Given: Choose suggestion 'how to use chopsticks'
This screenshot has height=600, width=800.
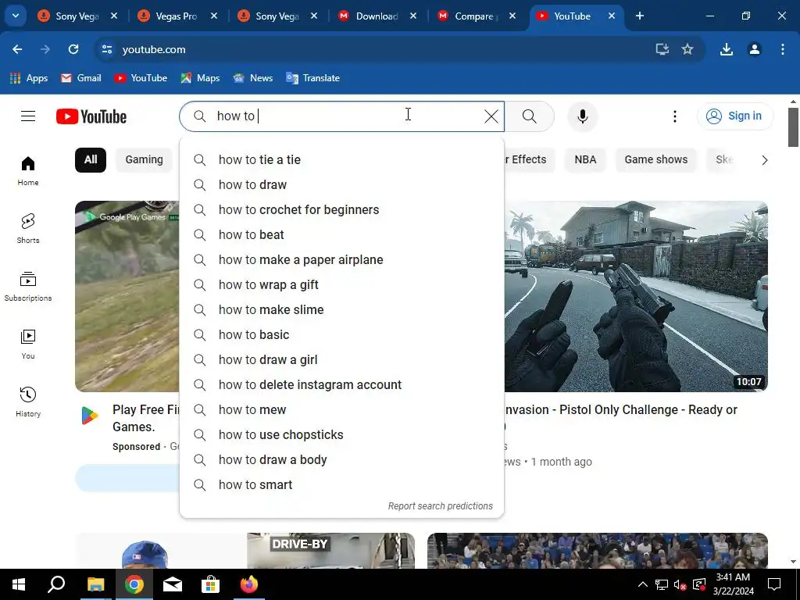Looking at the screenshot, I should click(x=342, y=434).
